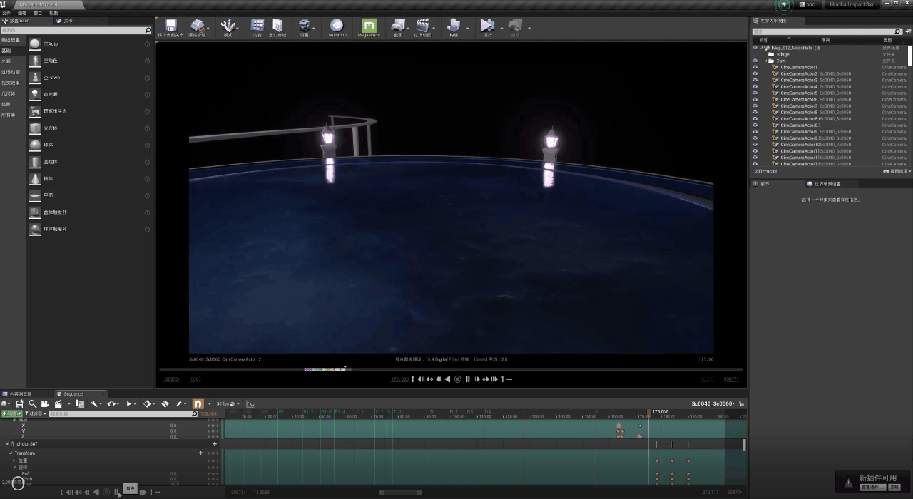This screenshot has width=913, height=499.
Task: Click the Sequencer key diamond icon
Action: tap(147, 403)
